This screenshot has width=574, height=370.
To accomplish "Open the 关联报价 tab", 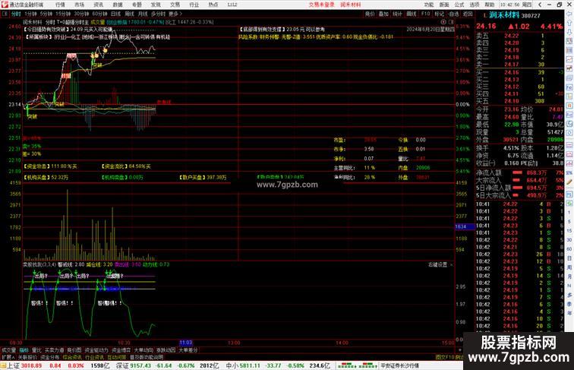I will pyautogui.click(x=27, y=357).
